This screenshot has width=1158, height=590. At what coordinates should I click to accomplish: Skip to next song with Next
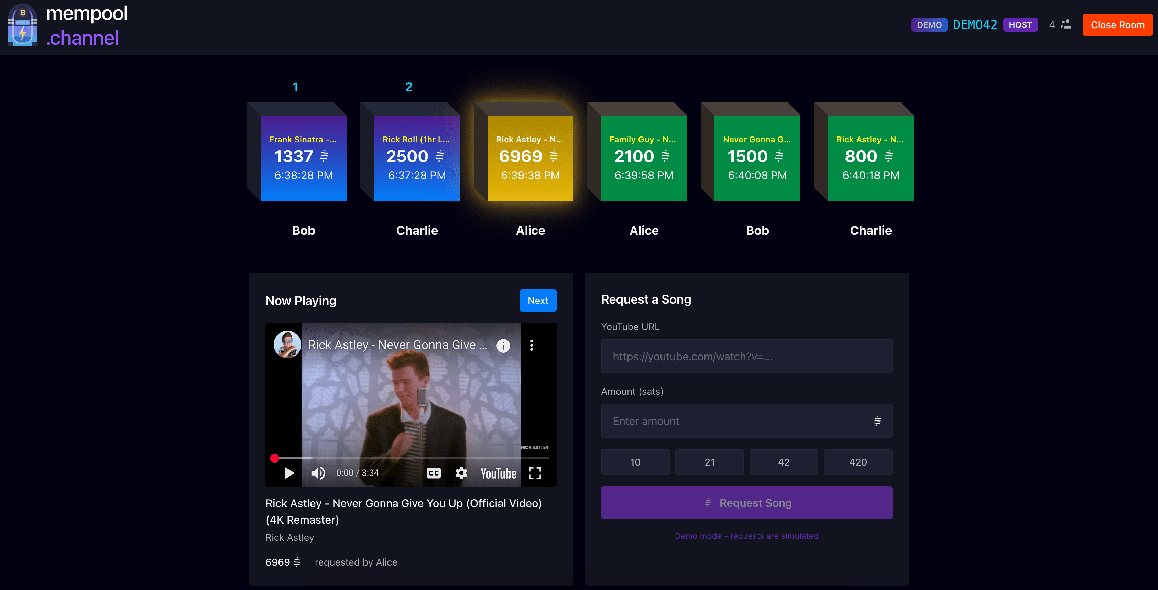538,301
